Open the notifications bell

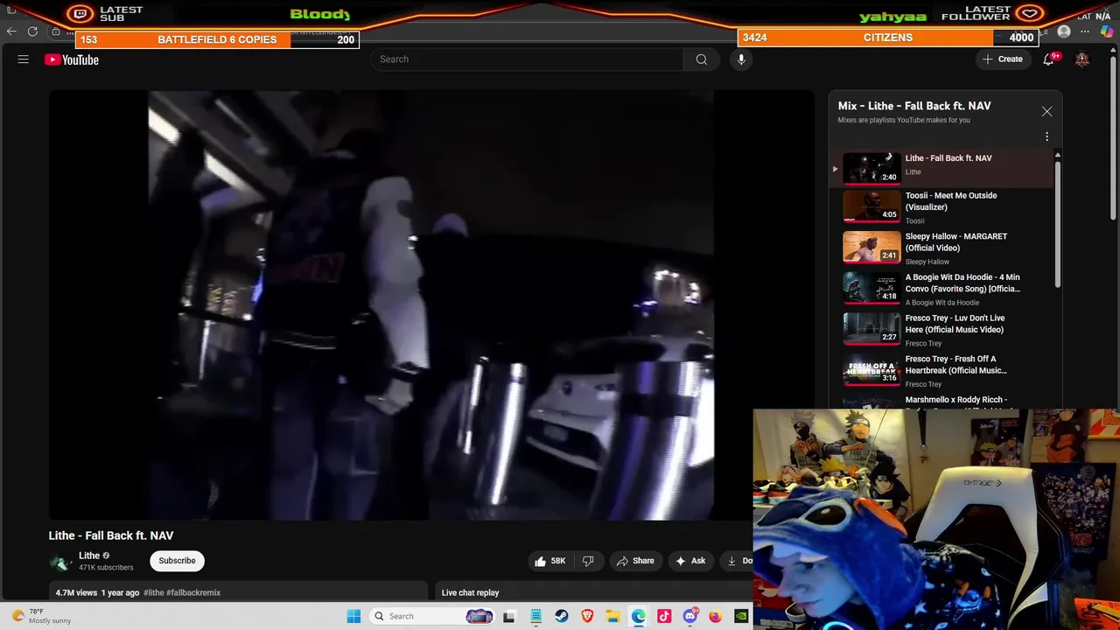click(x=1048, y=59)
